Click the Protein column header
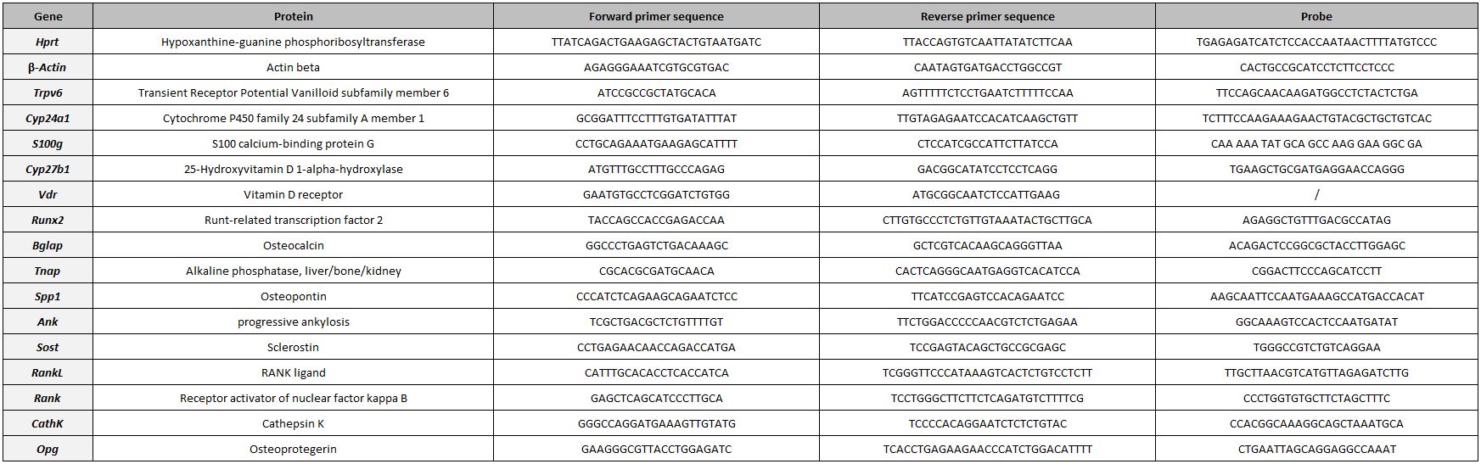The width and height of the screenshot is (1481, 464). 293,16
